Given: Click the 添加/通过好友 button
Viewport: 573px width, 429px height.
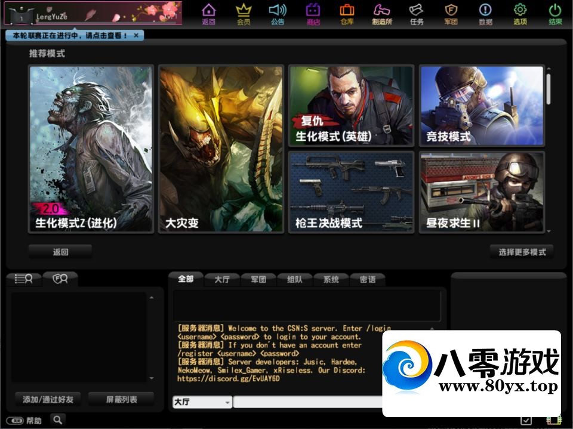Looking at the screenshot, I should 48,399.
